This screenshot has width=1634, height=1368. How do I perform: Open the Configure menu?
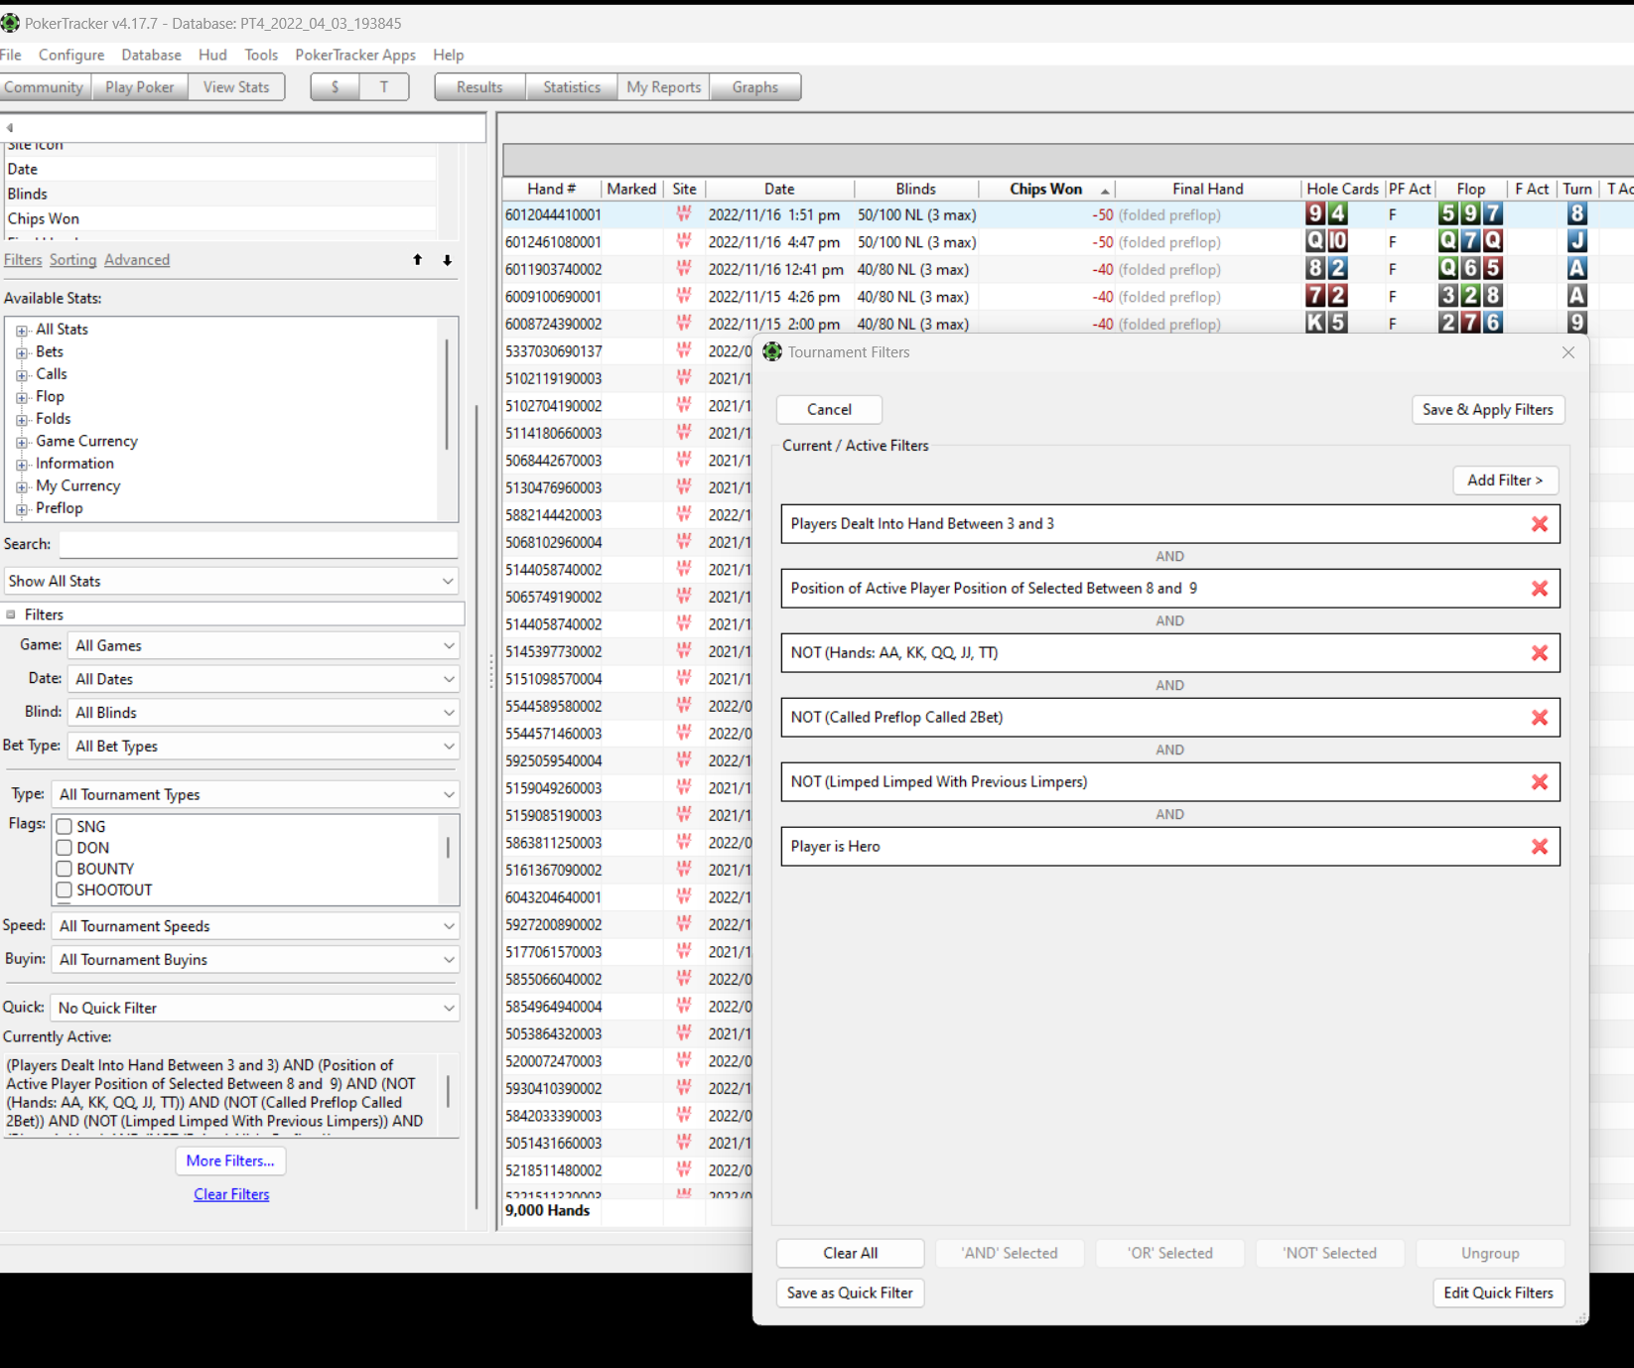point(71,55)
